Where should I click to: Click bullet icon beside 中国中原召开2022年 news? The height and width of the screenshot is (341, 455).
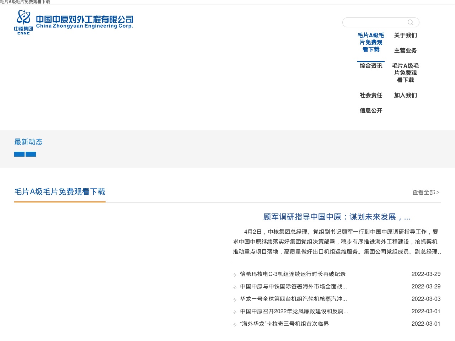(x=235, y=312)
